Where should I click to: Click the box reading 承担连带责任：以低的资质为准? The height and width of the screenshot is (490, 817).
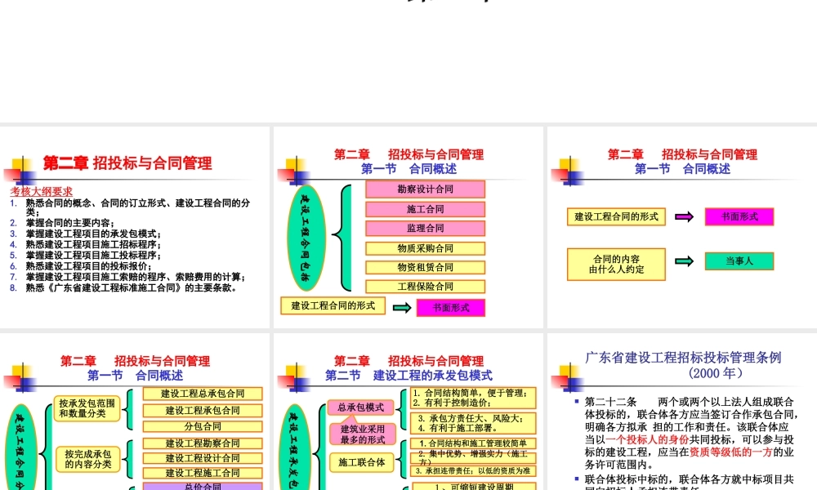(473, 470)
